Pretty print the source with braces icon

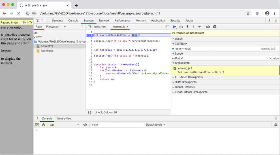[x=89, y=112]
